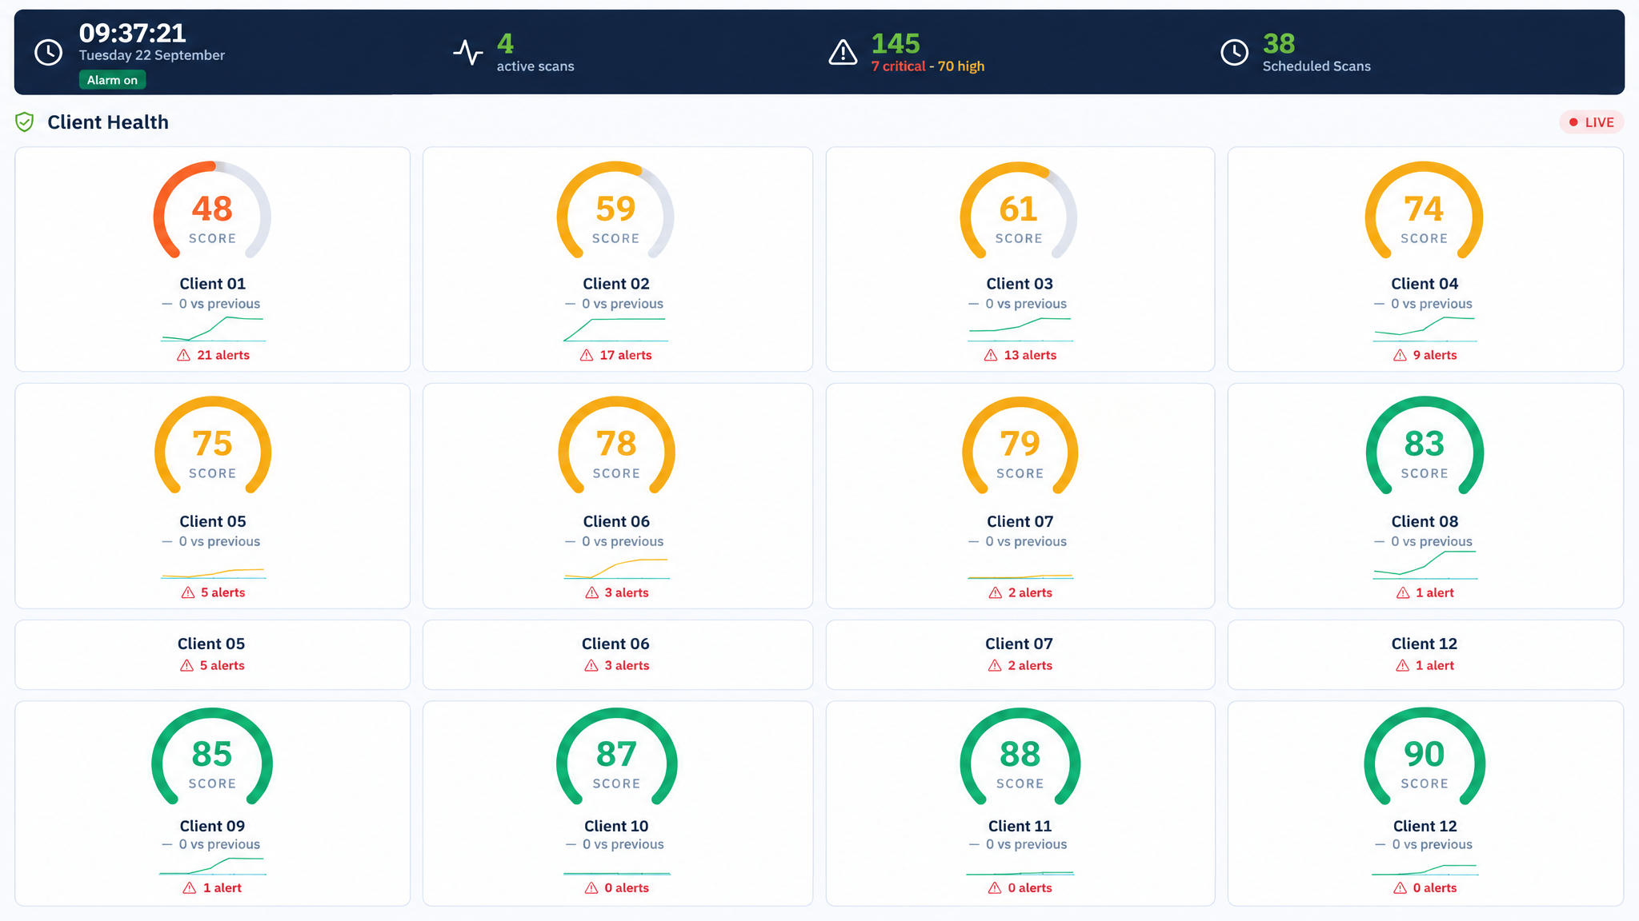Screen dimensions: 1639x921
Task: Click the 17 alerts warning icon
Action: click(x=587, y=355)
